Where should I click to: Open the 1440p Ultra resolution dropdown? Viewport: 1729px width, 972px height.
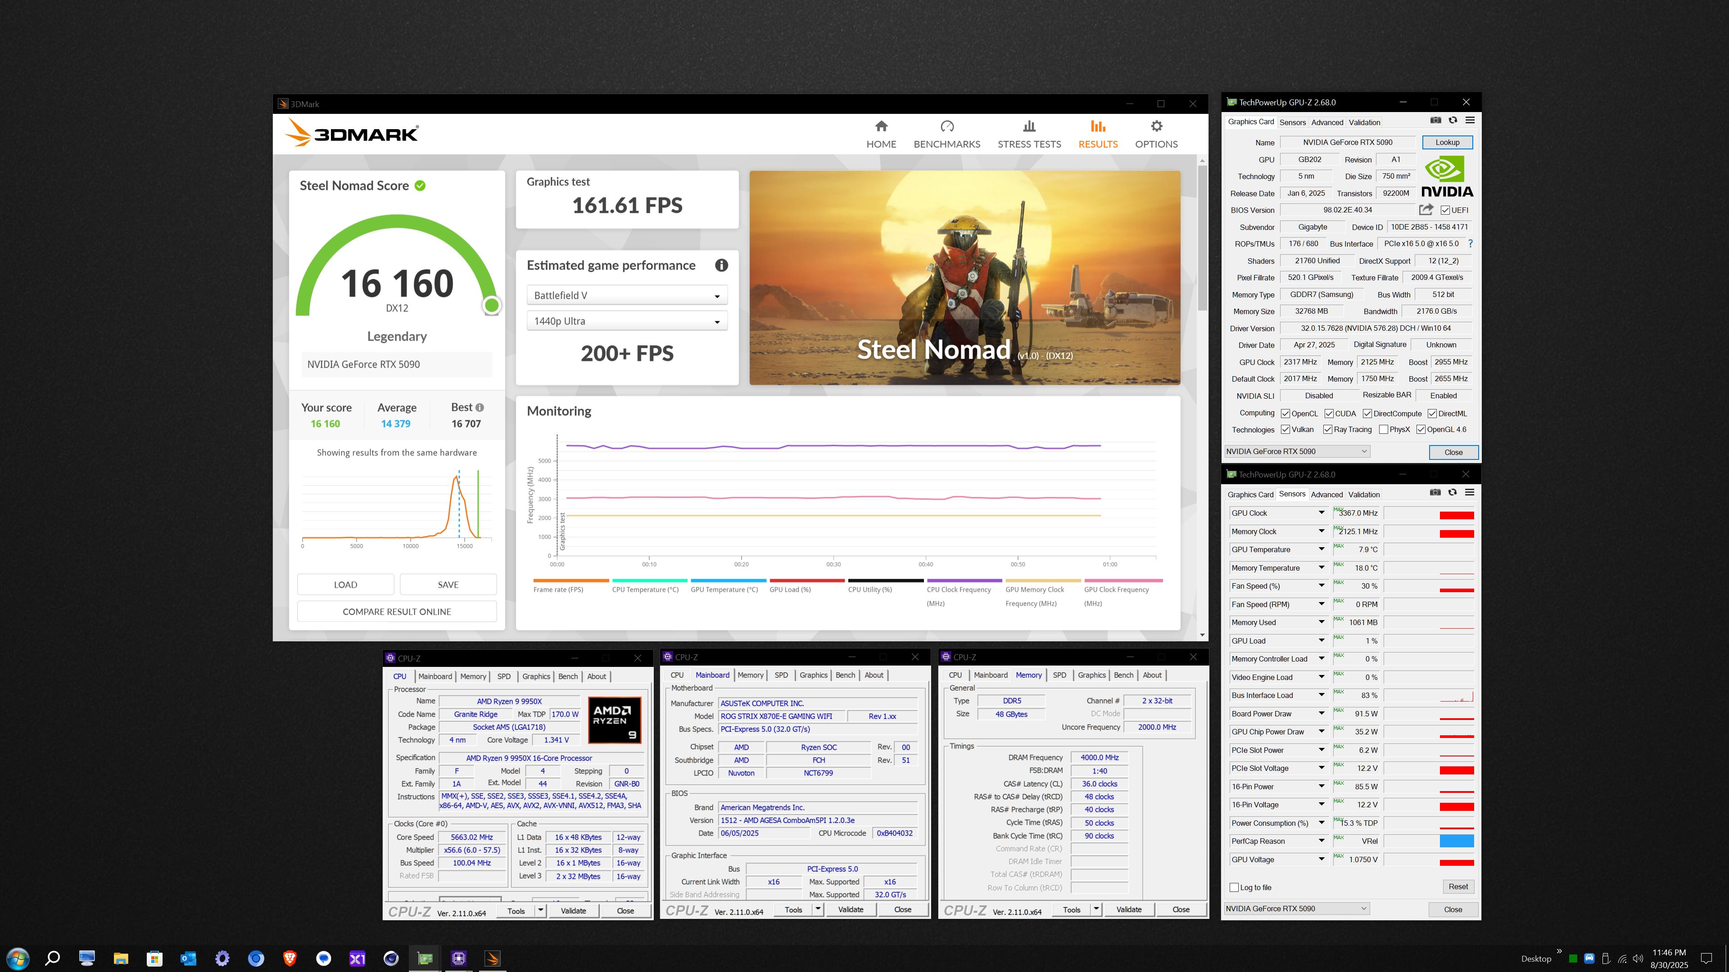click(627, 321)
